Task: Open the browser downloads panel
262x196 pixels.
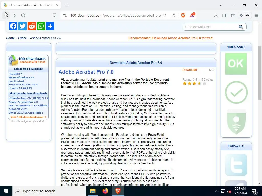Action: click(216, 15)
